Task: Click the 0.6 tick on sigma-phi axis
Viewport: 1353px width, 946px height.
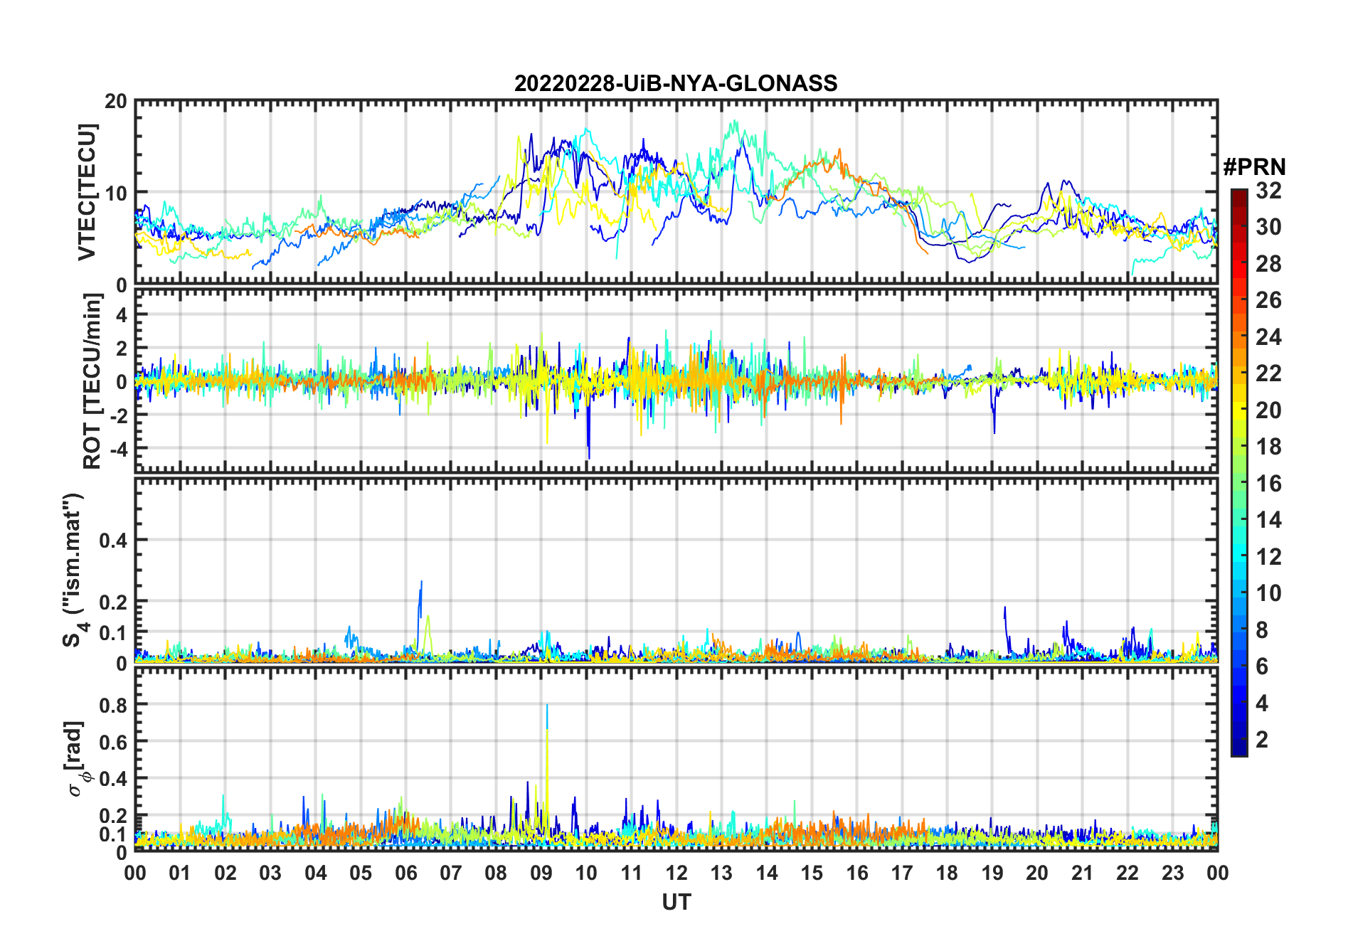Action: pos(113,742)
